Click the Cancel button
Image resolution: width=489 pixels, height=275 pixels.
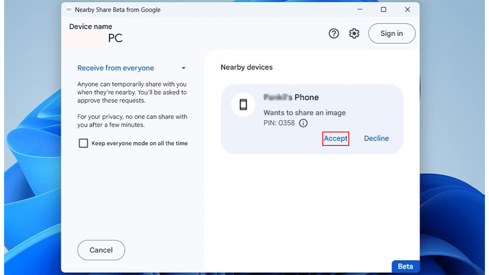[x=101, y=250]
